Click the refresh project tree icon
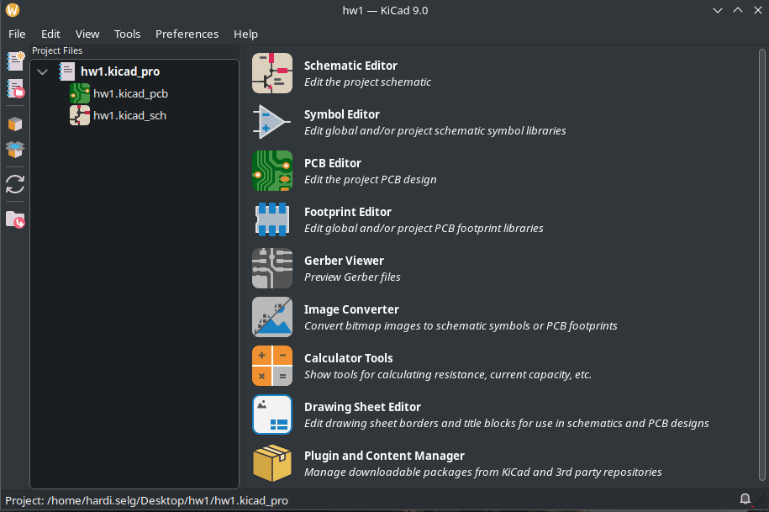 [x=15, y=184]
